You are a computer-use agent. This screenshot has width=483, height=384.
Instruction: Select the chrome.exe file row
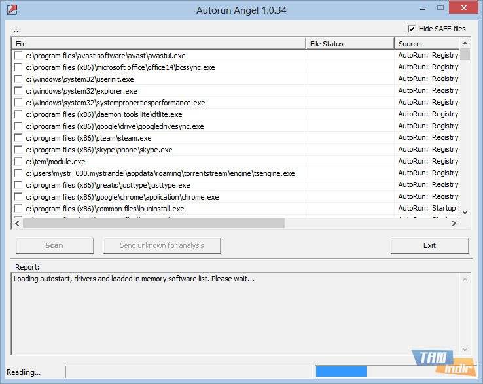click(x=122, y=197)
